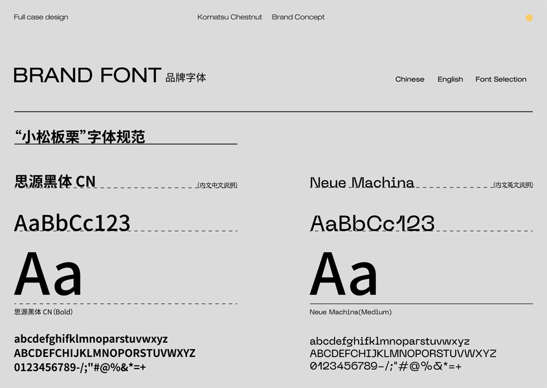Click the bold lowercase alphabet line under 思源黑体
Image resolution: width=547 pixels, height=388 pixels.
tap(91, 339)
